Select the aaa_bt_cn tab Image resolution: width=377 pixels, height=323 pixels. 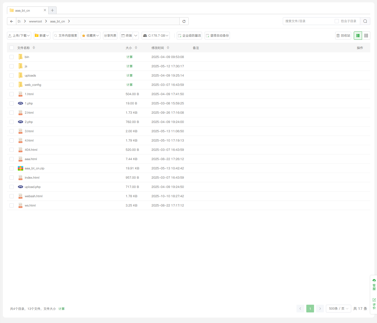[26, 11]
